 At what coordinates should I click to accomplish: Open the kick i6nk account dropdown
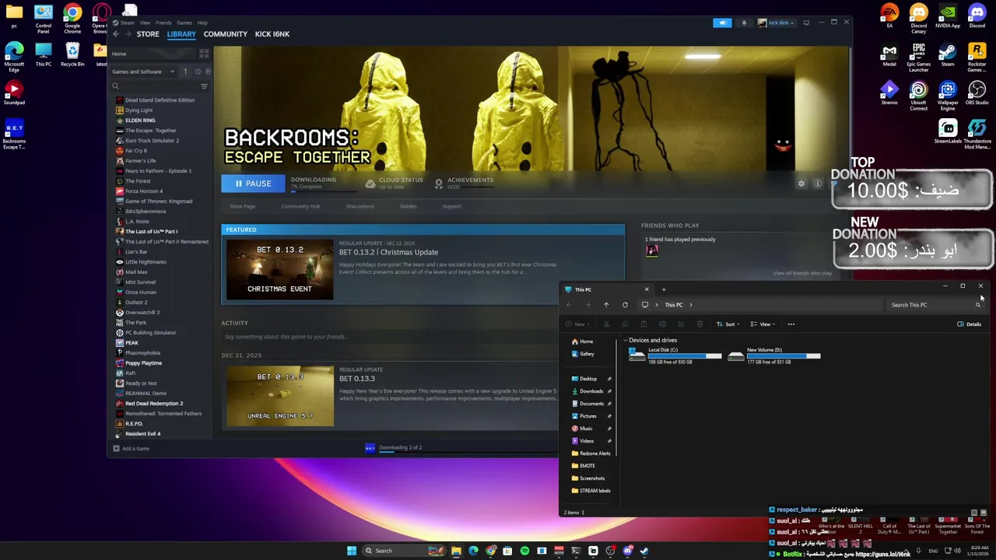(777, 23)
